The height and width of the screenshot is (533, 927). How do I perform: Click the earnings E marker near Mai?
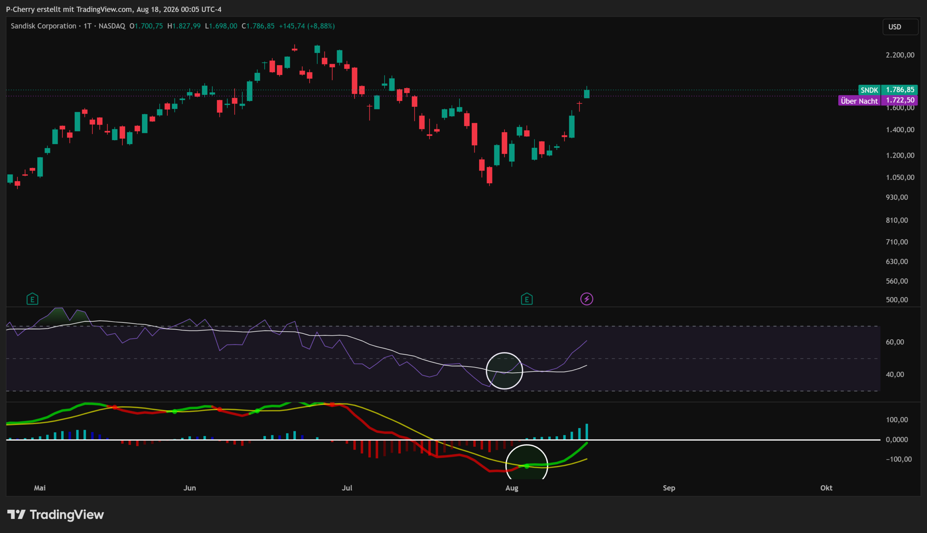click(32, 299)
